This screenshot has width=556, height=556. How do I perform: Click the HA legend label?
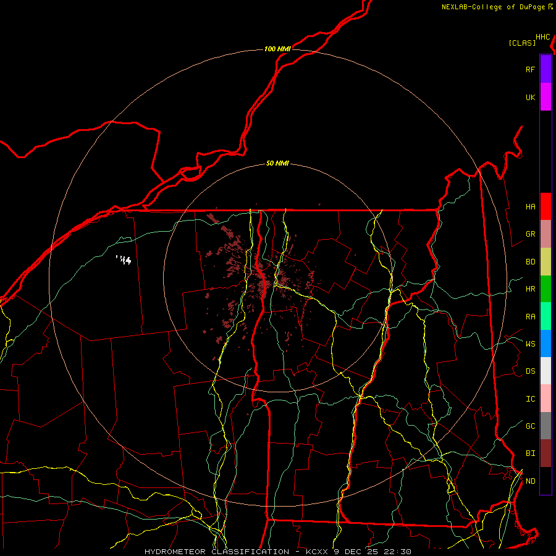pos(530,206)
